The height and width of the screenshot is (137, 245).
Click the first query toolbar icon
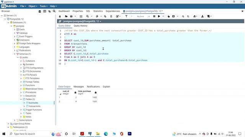coord(60,16)
